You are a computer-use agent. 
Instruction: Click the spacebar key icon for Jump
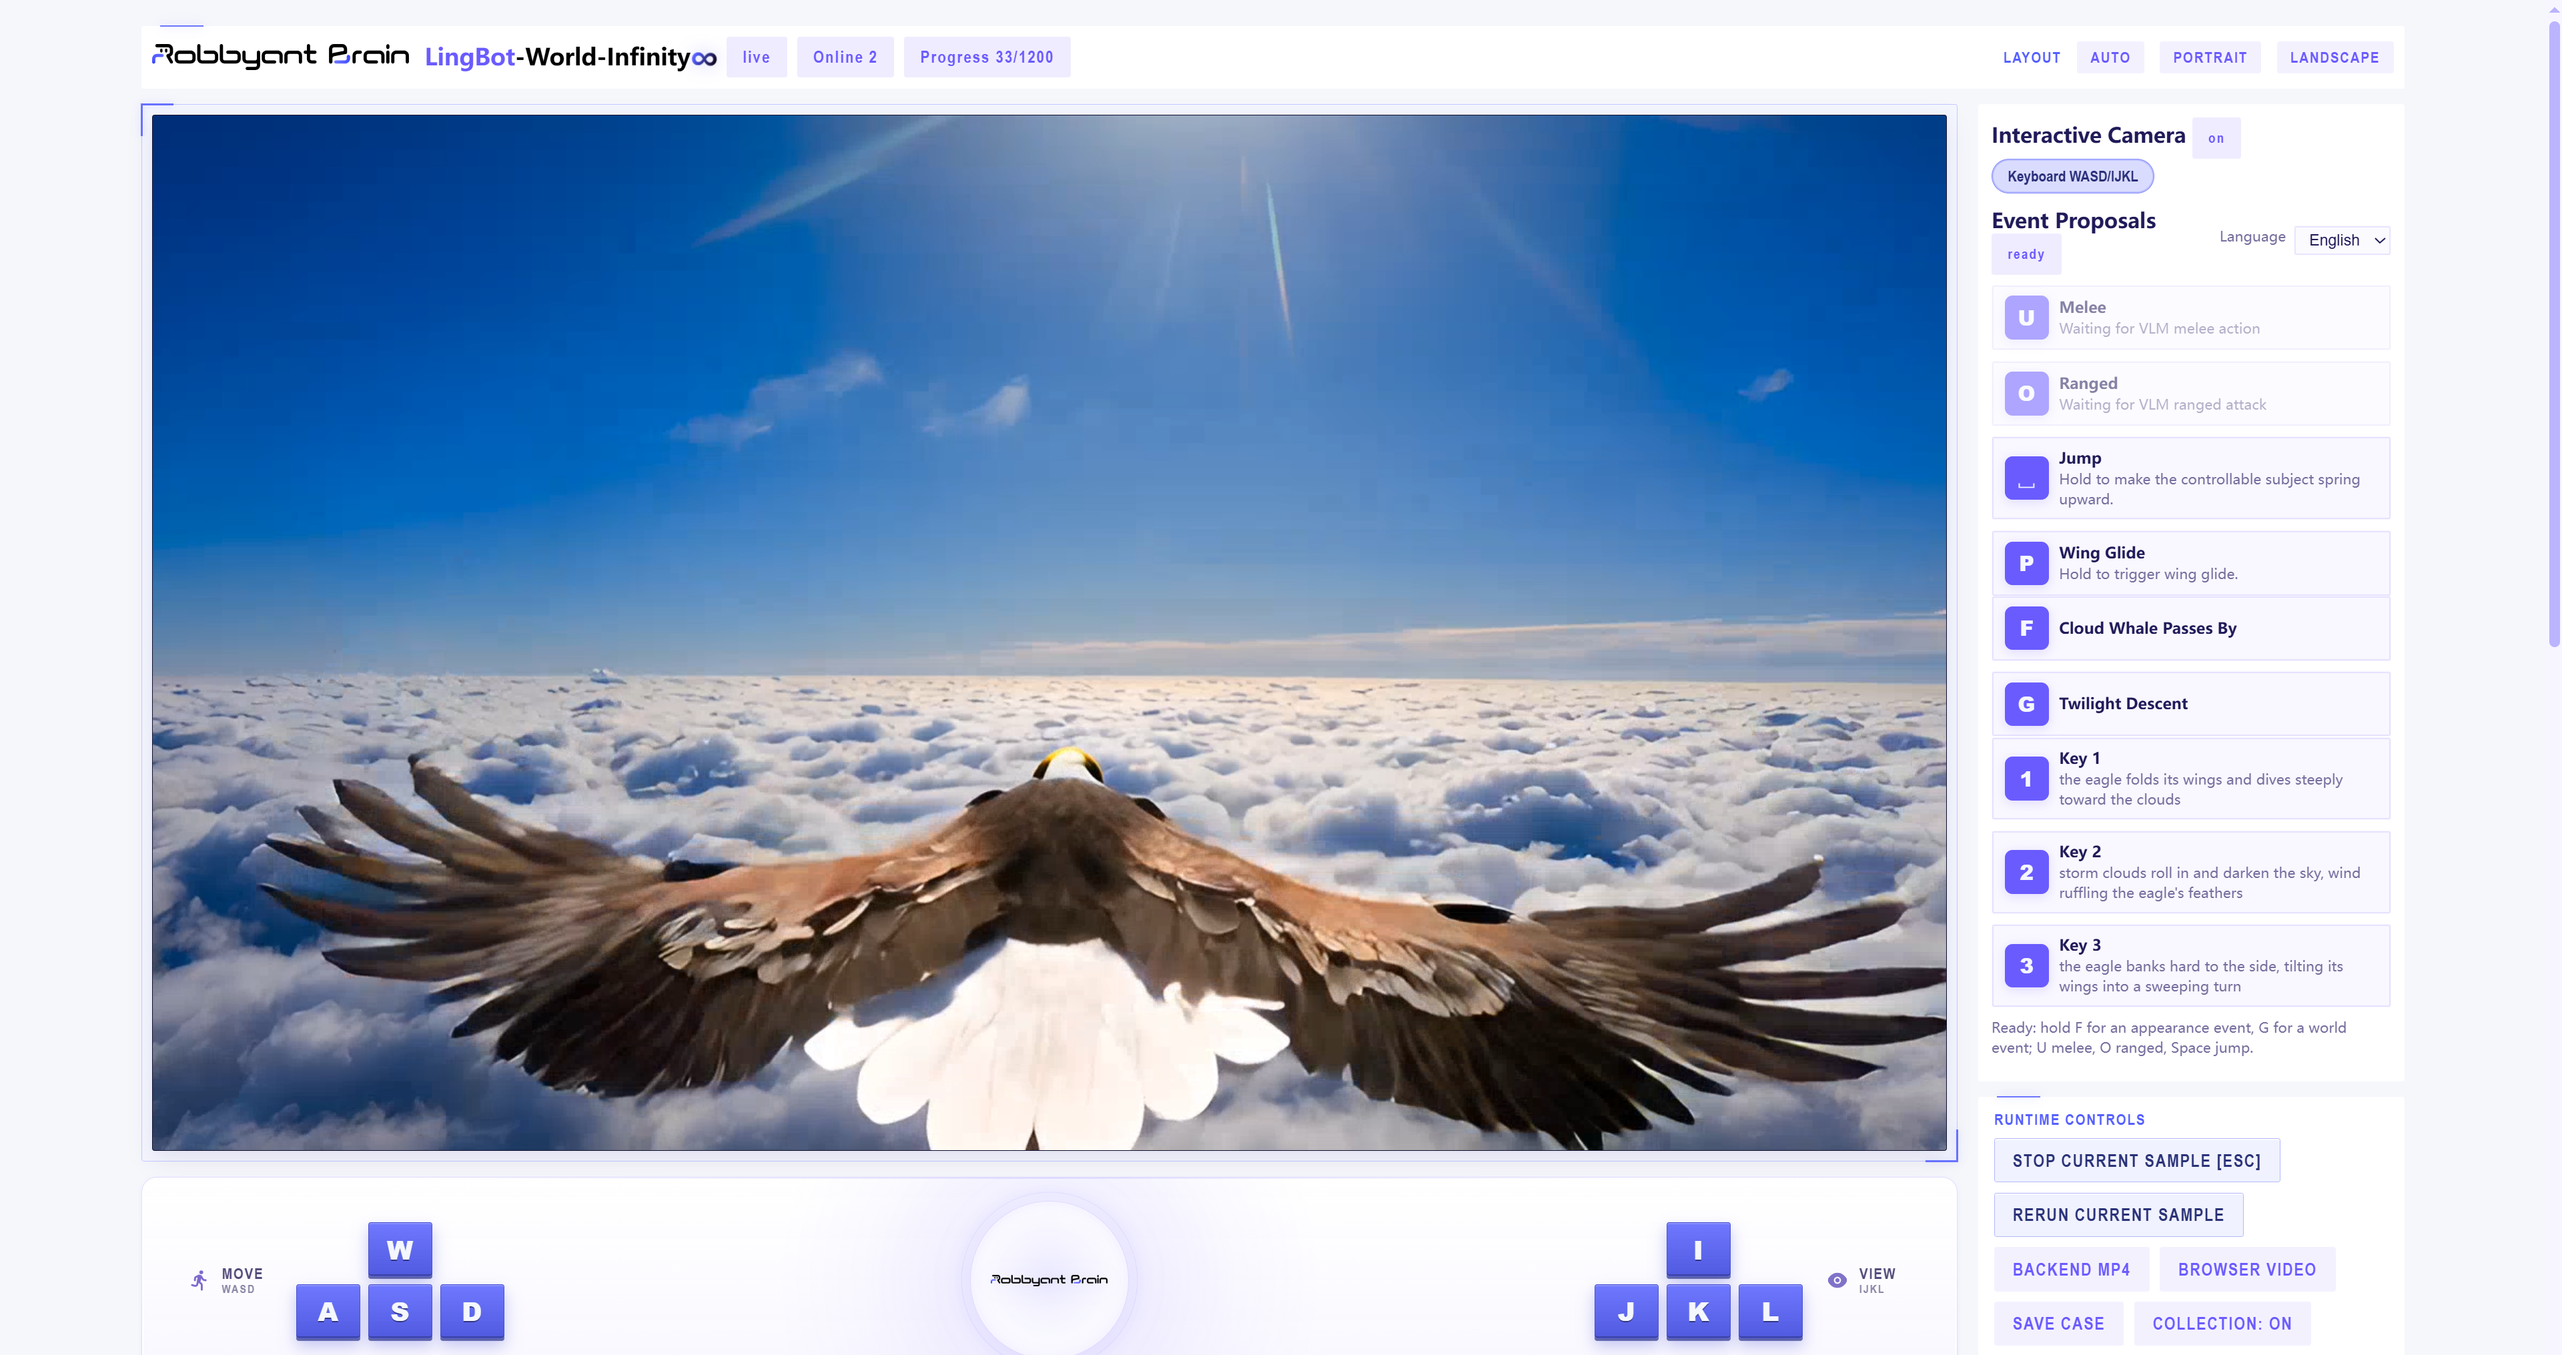[x=2026, y=478]
